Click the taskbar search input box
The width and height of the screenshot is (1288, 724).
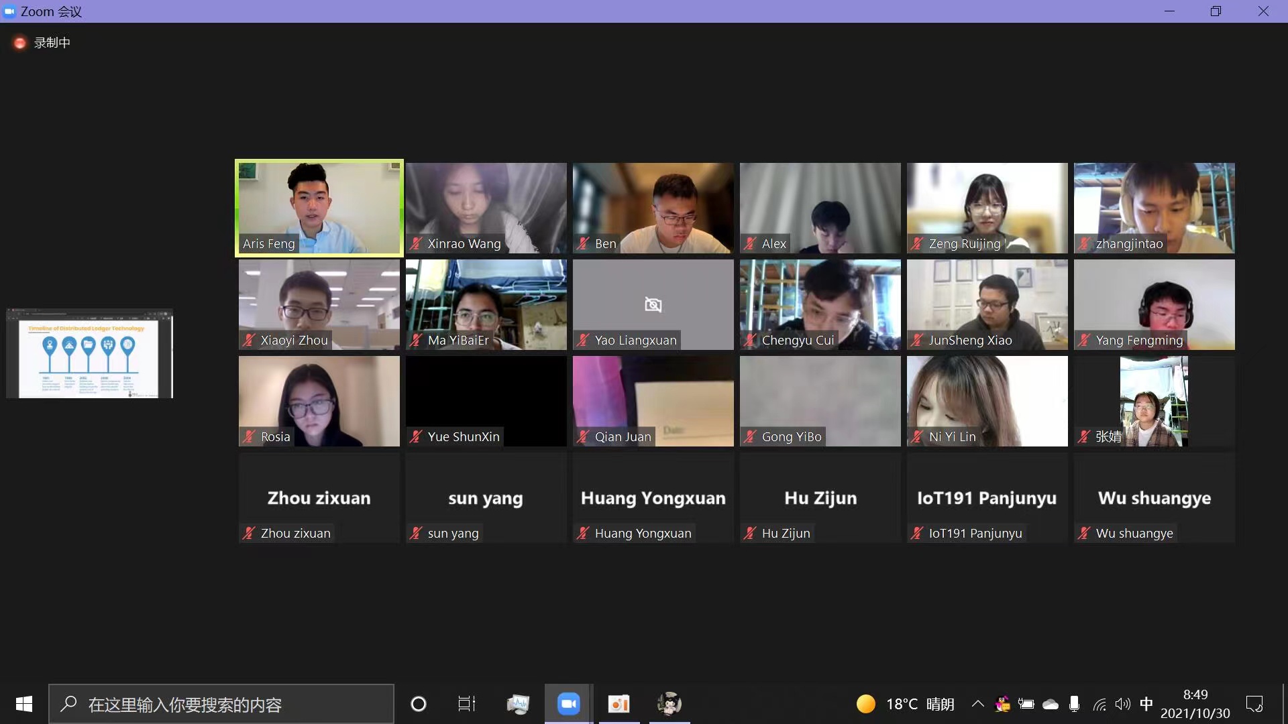(221, 704)
